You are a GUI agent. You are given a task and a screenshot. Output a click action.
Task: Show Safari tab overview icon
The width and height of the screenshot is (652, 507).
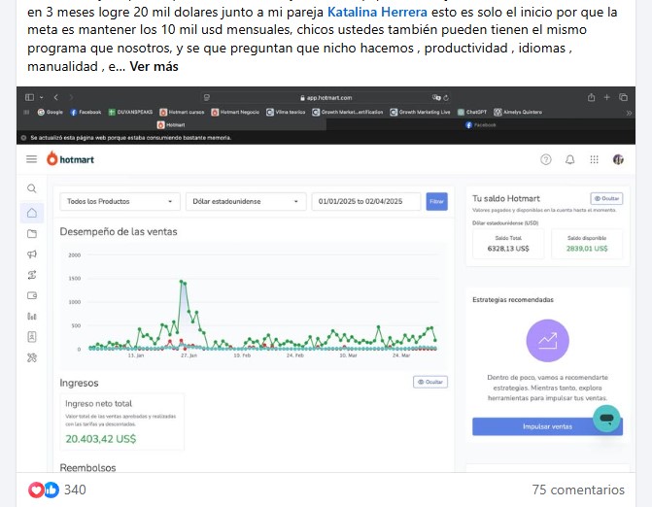[x=623, y=97]
